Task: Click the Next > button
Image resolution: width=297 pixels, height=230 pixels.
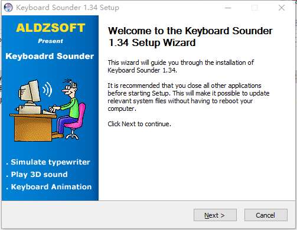Action: point(215,215)
